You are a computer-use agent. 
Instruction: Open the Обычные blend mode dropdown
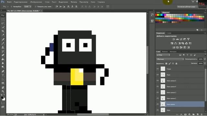pyautogui.click(x=170, y=59)
